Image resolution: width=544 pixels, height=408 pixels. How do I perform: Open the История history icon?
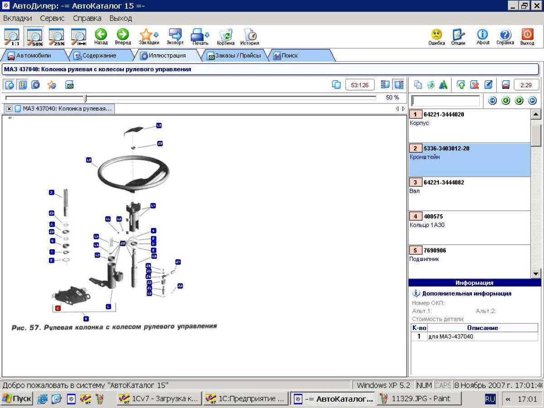click(250, 37)
